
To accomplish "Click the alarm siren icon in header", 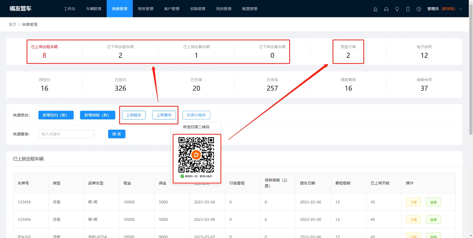I will 375,9.
